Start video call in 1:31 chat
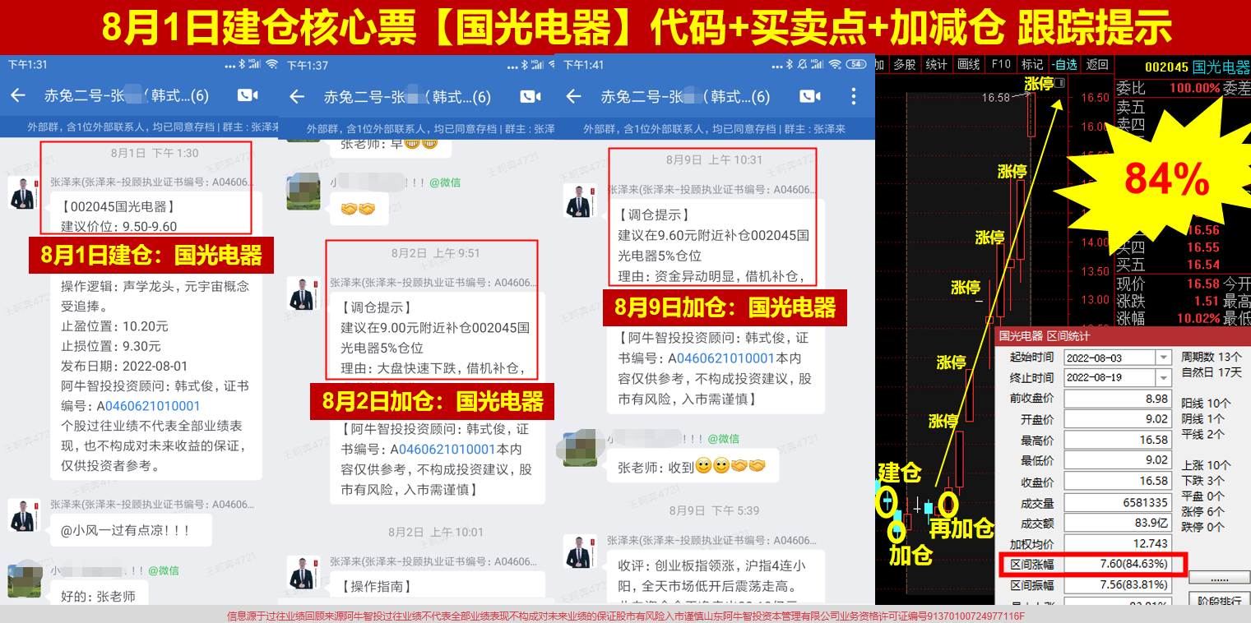The height and width of the screenshot is (623, 1251). tap(248, 96)
